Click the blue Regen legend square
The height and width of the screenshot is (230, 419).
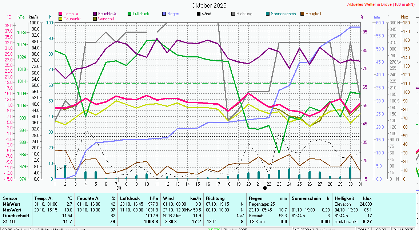point(164,14)
